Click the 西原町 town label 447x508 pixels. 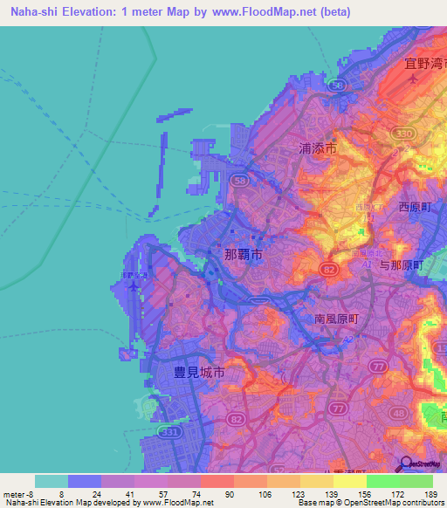point(415,207)
